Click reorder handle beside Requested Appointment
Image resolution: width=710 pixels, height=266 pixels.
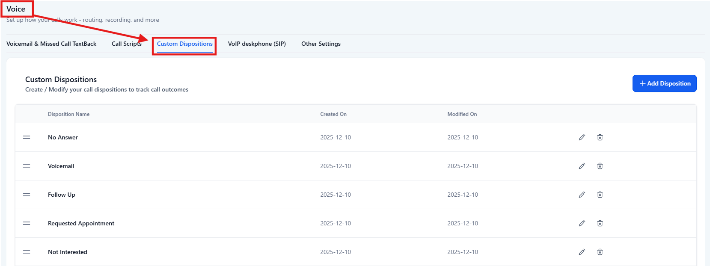point(27,223)
